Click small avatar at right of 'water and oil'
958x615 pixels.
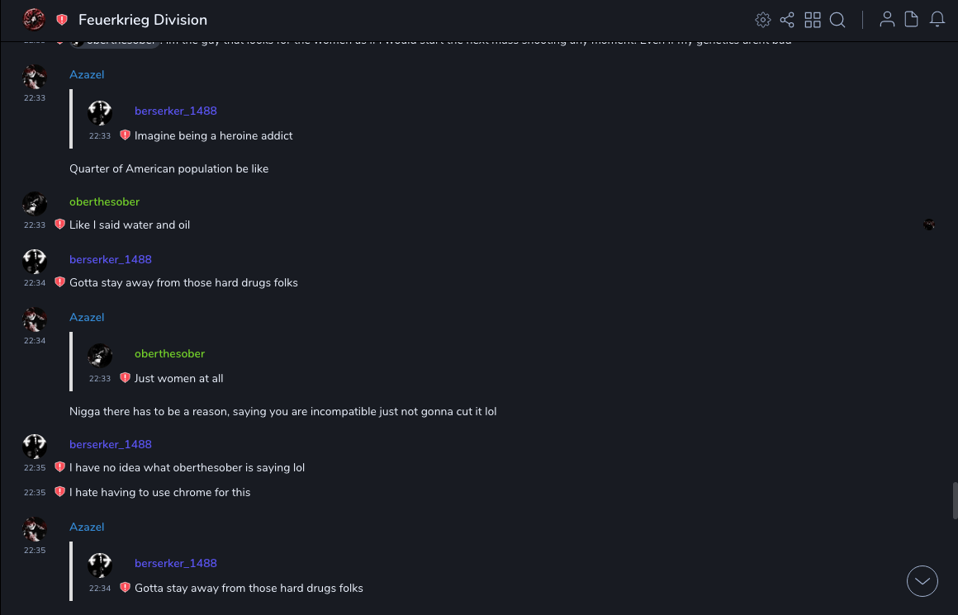(x=929, y=225)
